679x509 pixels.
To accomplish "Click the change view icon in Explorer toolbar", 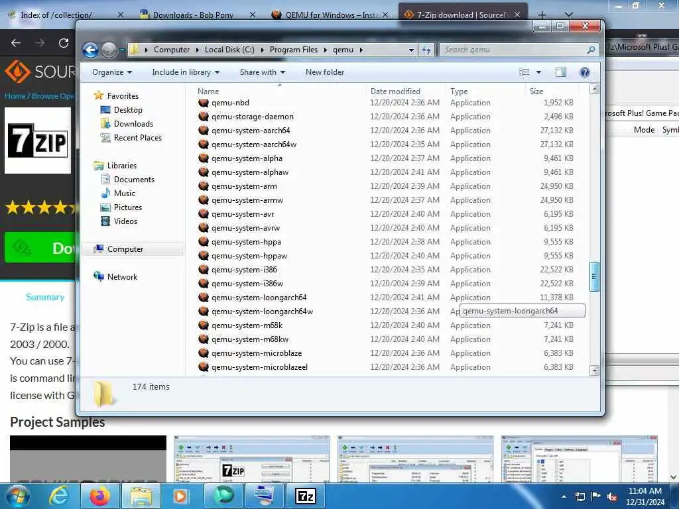I will tap(524, 72).
